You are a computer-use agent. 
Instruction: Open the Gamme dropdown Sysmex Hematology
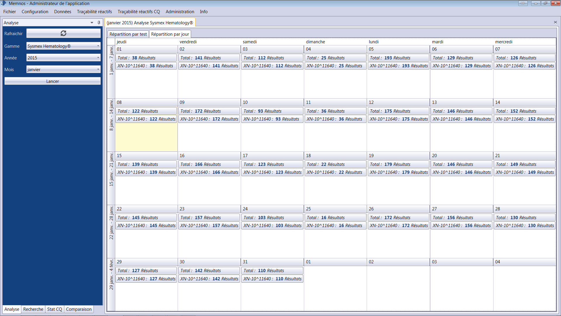point(63,46)
